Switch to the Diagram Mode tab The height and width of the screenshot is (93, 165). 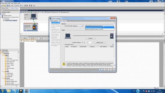click(x=5, y=8)
